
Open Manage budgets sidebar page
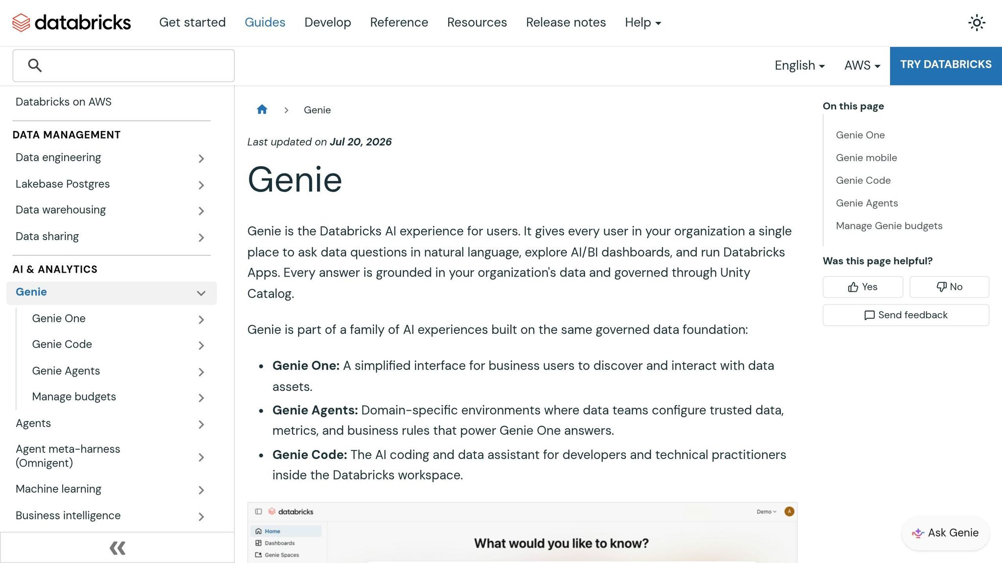click(74, 396)
